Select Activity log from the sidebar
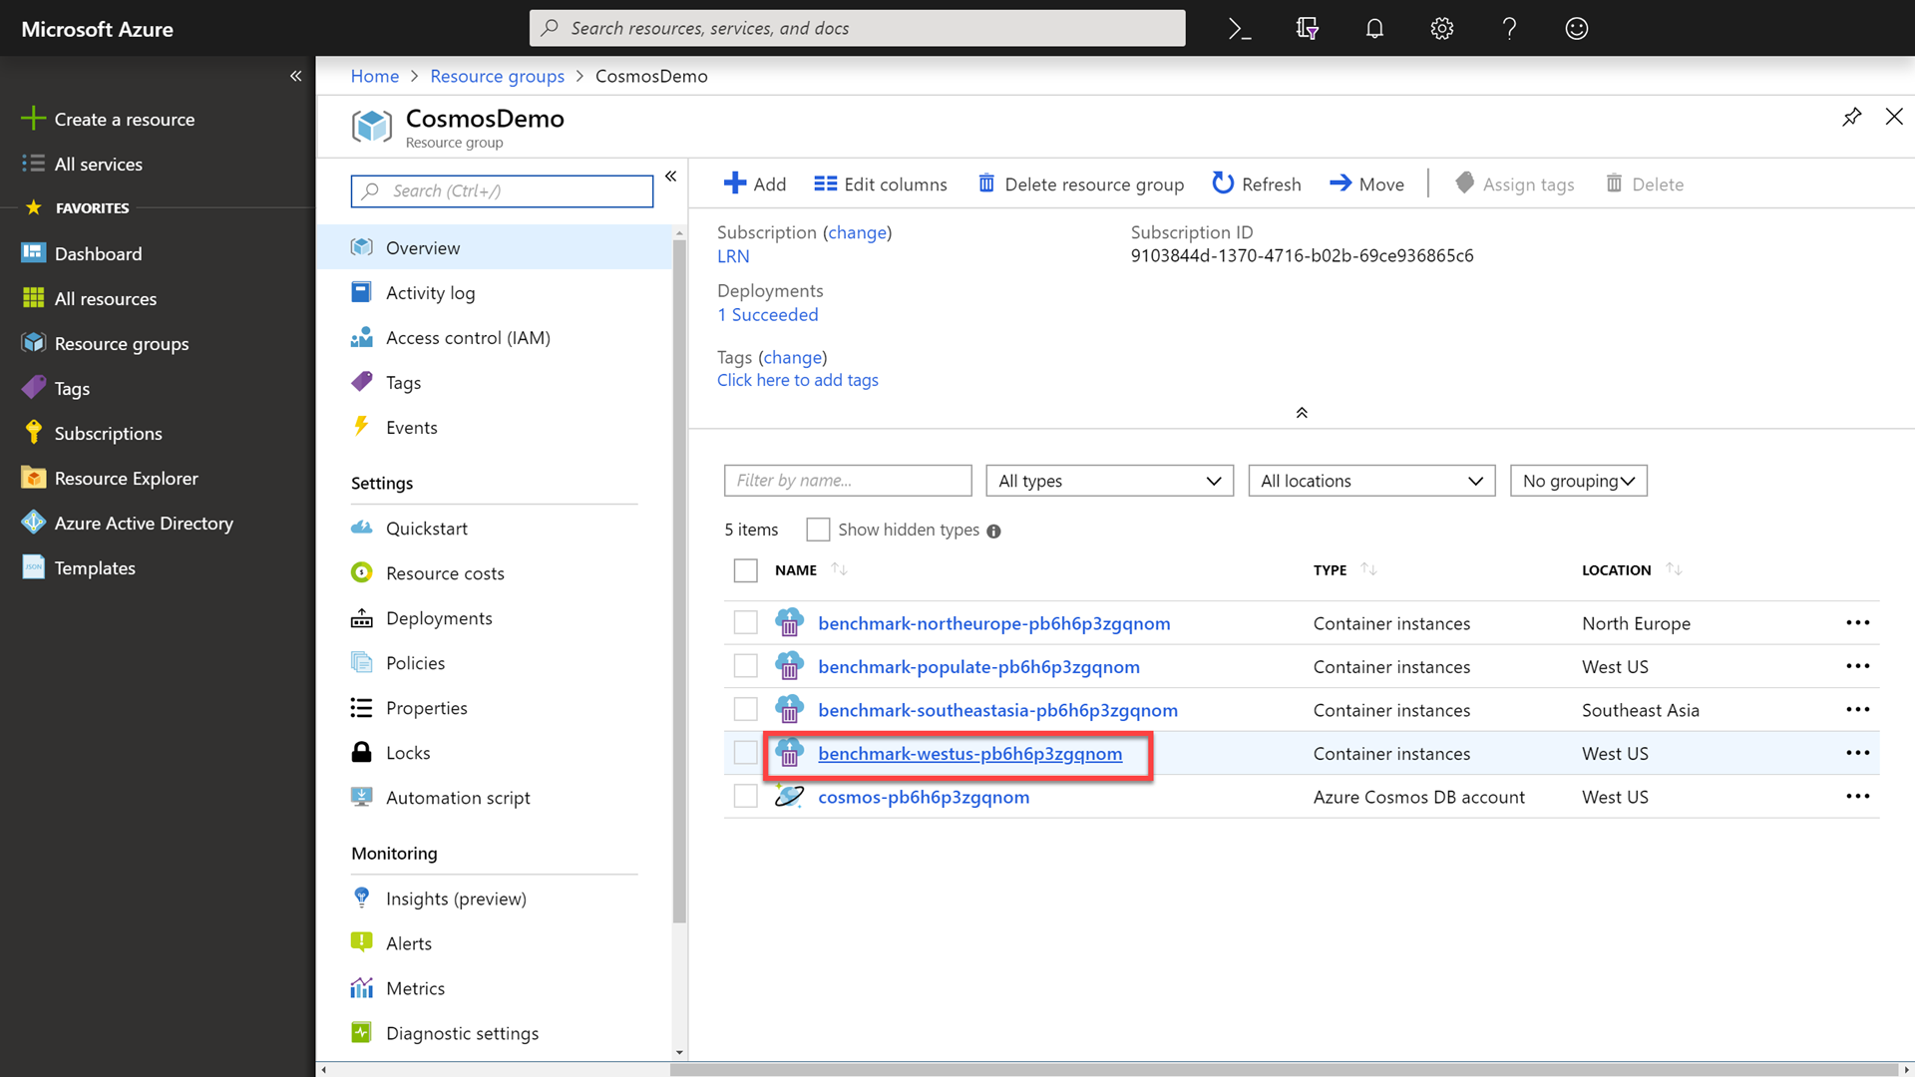Image resolution: width=1915 pixels, height=1077 pixels. tap(429, 292)
